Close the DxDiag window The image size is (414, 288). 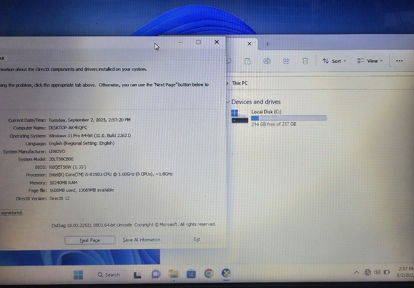[217, 42]
